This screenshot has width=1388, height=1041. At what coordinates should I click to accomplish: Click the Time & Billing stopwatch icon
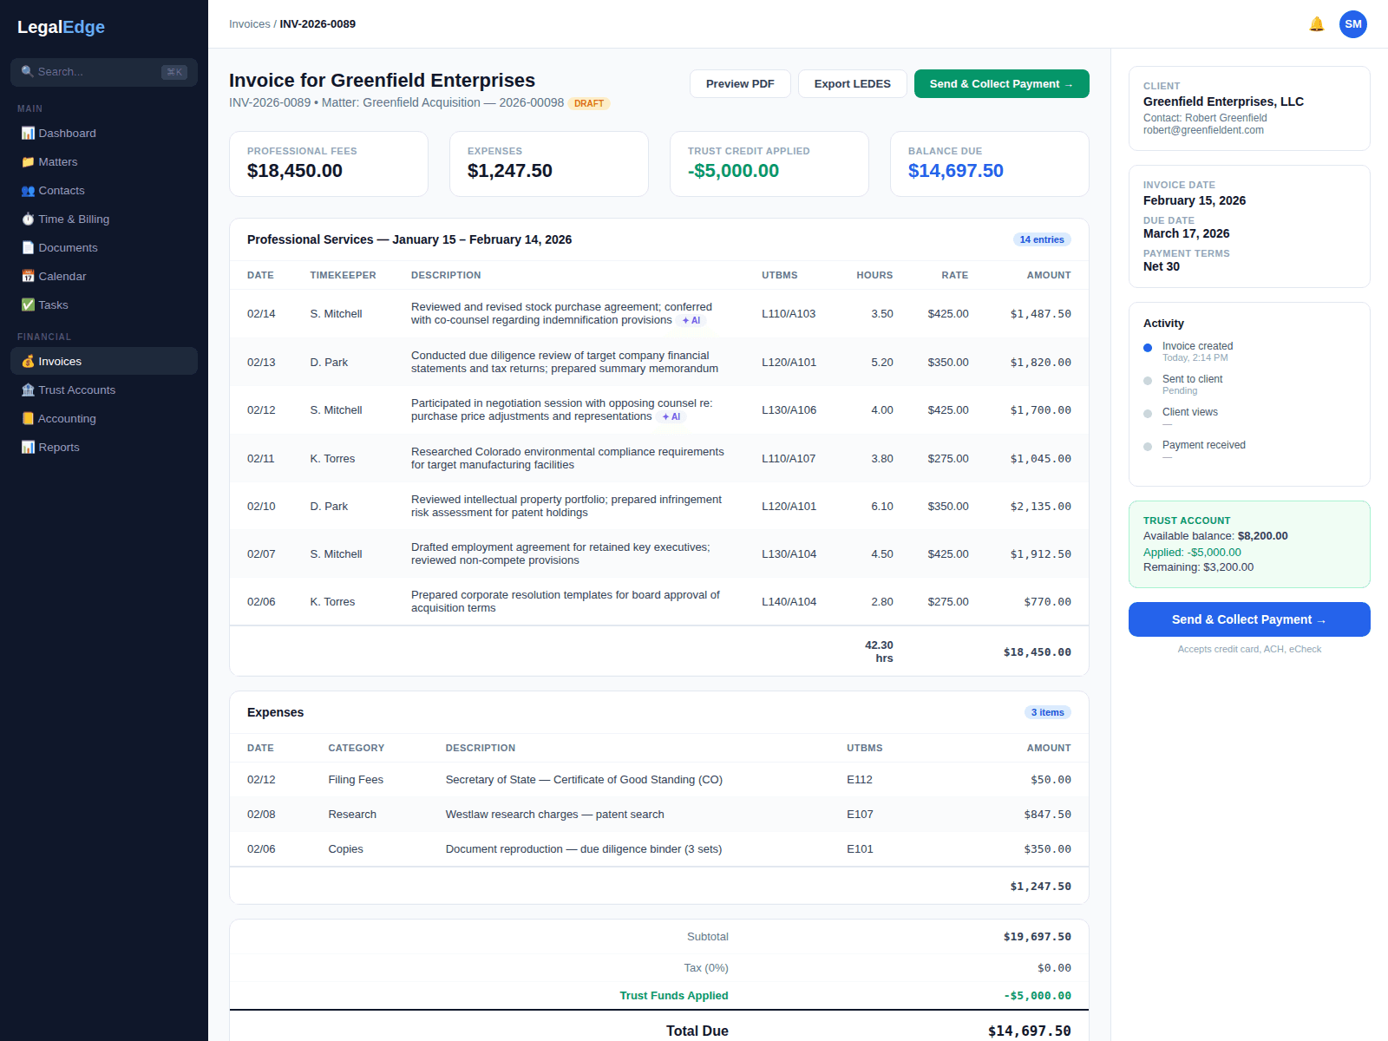click(28, 219)
